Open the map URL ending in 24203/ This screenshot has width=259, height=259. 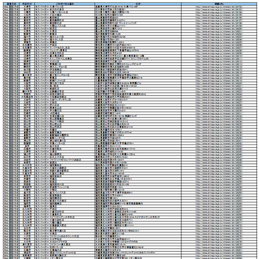pyautogui.click(x=219, y=37)
